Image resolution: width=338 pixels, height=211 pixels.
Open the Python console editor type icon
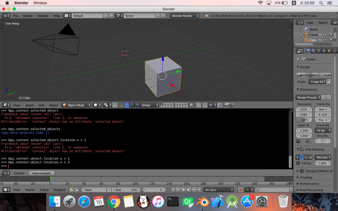coord(7,173)
